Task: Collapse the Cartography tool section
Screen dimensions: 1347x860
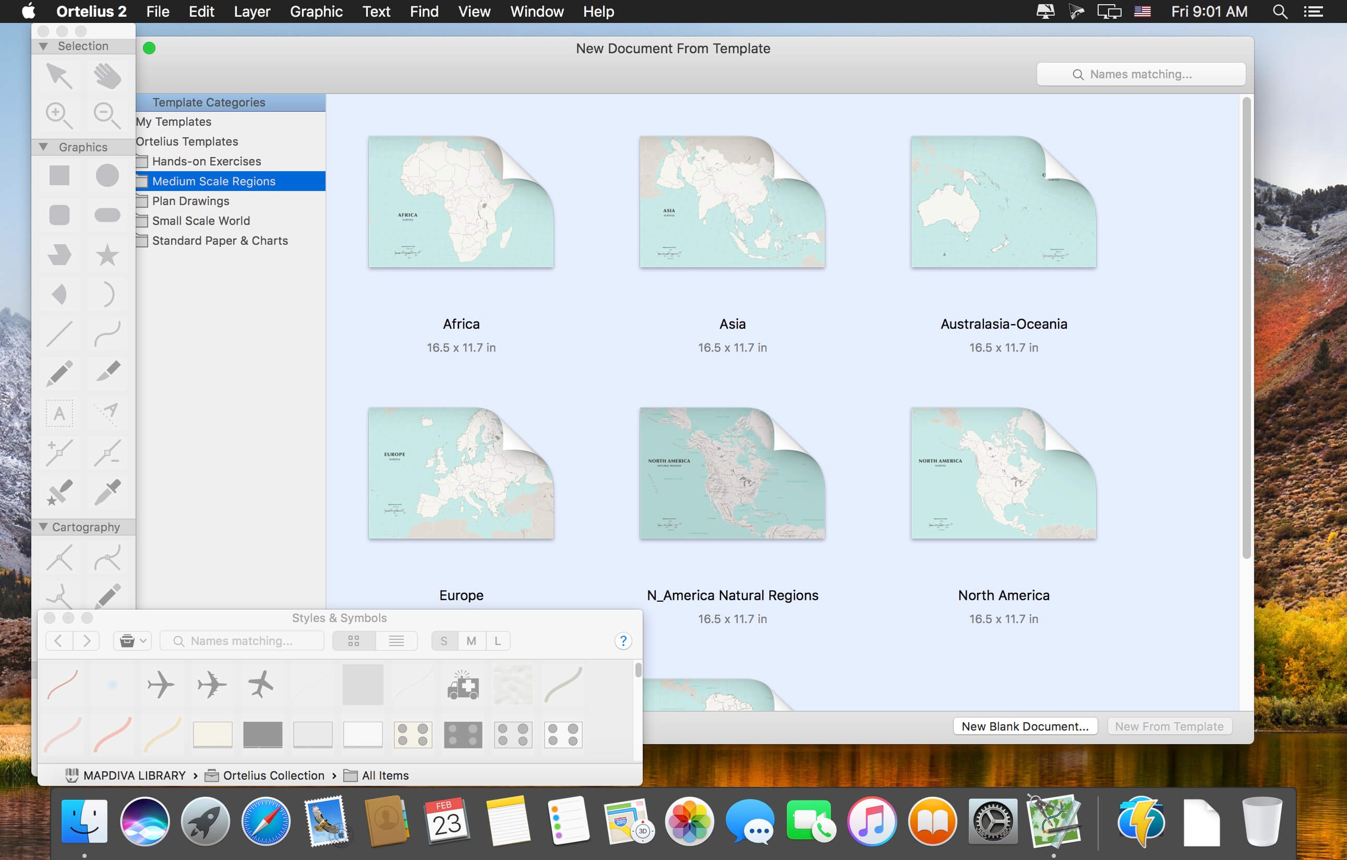Action: pos(43,527)
